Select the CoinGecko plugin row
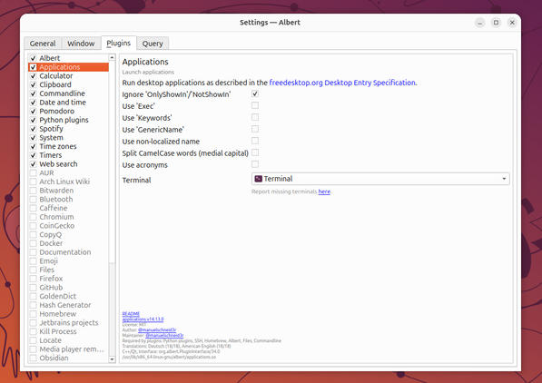 tap(68, 226)
